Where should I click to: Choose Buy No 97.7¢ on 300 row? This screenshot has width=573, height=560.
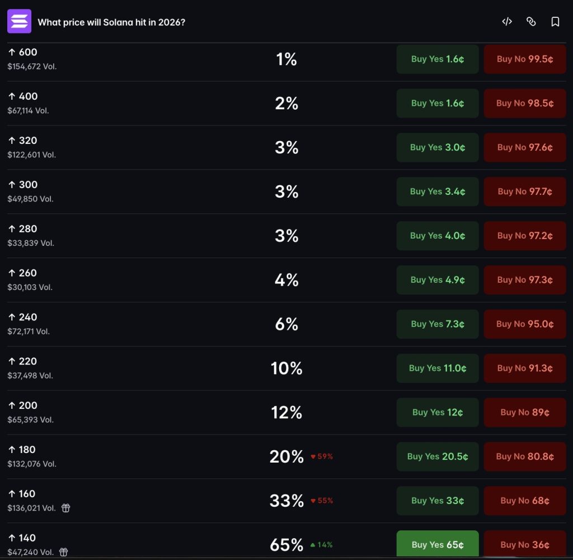(x=525, y=192)
